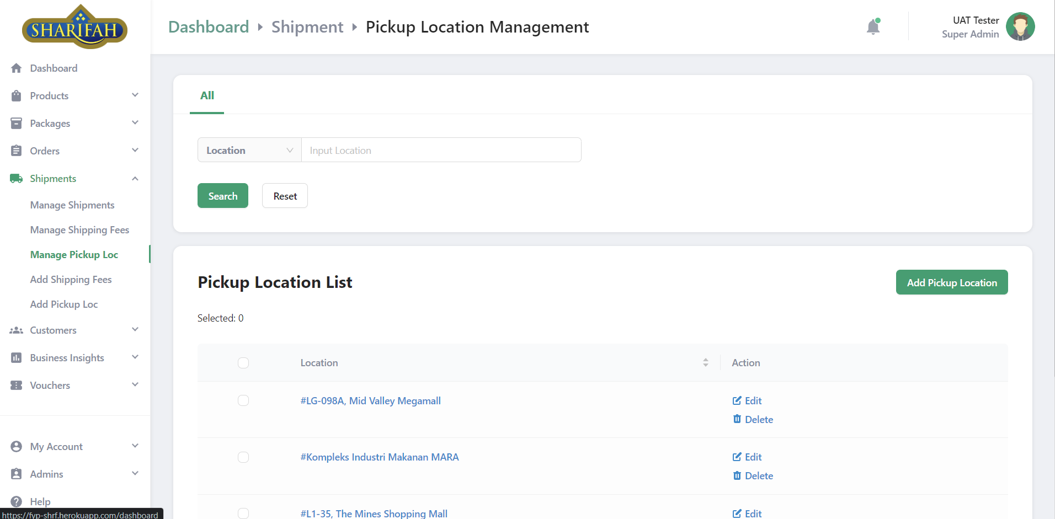
Task: Click the Dashboard home icon in sidebar
Action: [x=17, y=68]
